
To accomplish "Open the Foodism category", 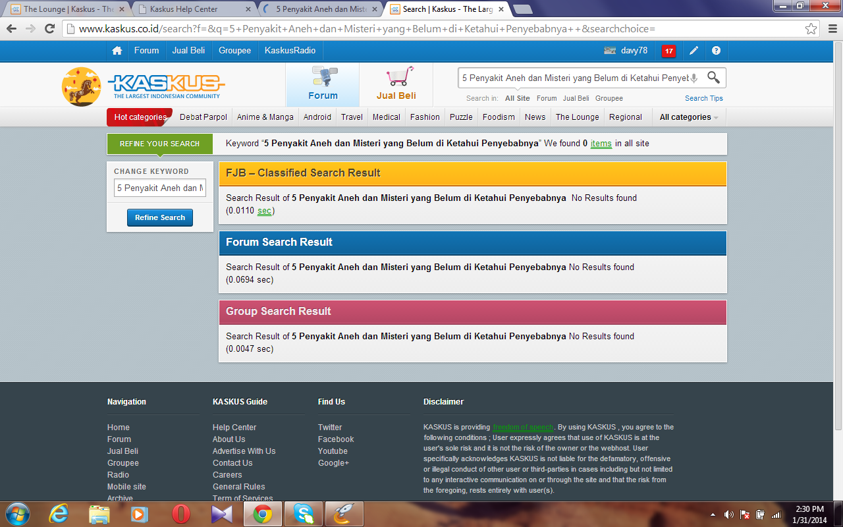I will pyautogui.click(x=499, y=117).
